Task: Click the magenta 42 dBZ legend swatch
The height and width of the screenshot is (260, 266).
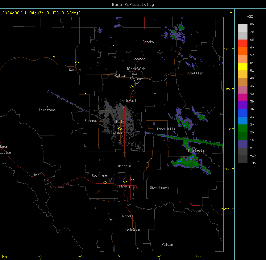Action: [x=243, y=97]
